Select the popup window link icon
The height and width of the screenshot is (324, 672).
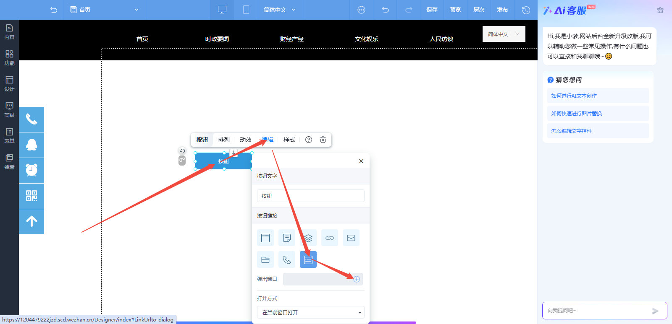coord(308,260)
